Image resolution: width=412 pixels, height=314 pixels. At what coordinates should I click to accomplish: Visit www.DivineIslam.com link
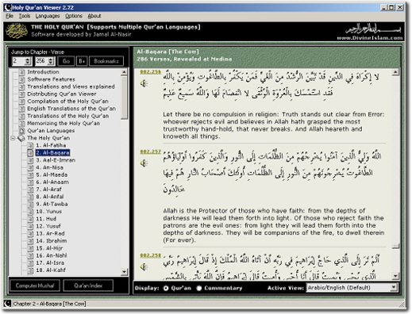point(370,38)
